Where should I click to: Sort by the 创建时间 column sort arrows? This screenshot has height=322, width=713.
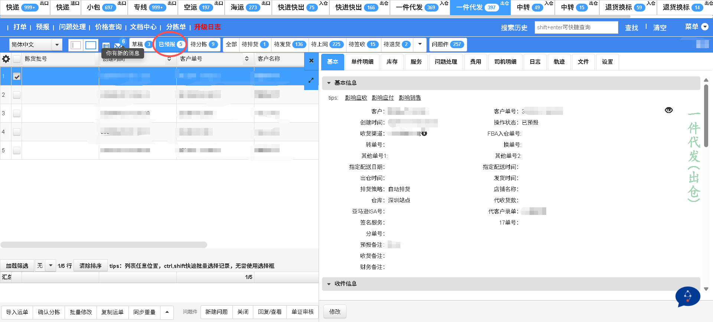point(169,59)
